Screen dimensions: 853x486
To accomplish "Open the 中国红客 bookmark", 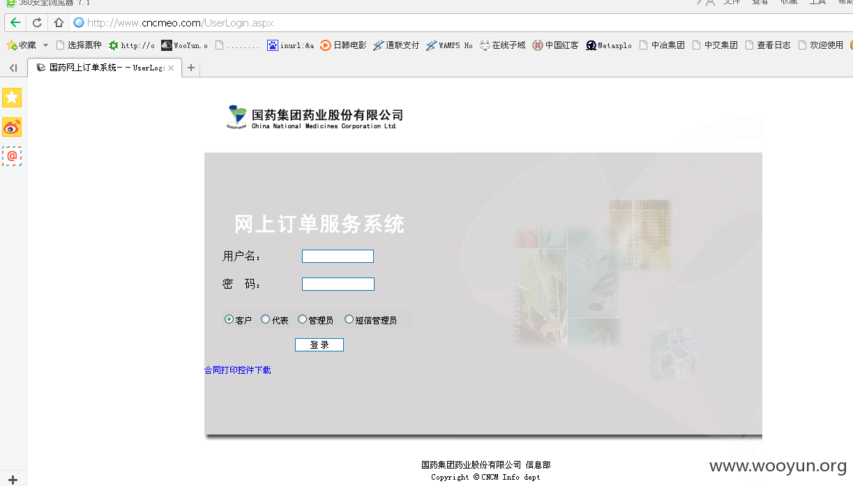I will 555,45.
